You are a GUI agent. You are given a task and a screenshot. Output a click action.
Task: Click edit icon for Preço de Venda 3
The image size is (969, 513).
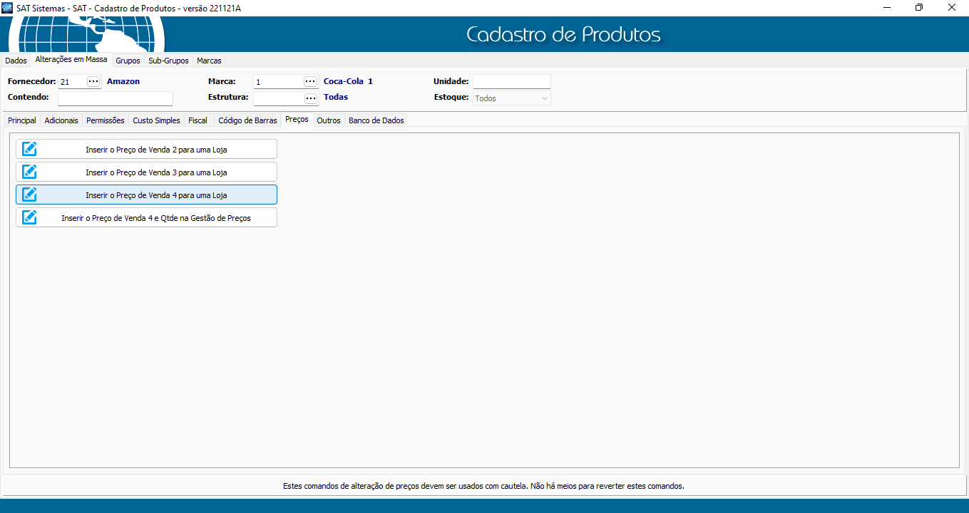(x=29, y=172)
